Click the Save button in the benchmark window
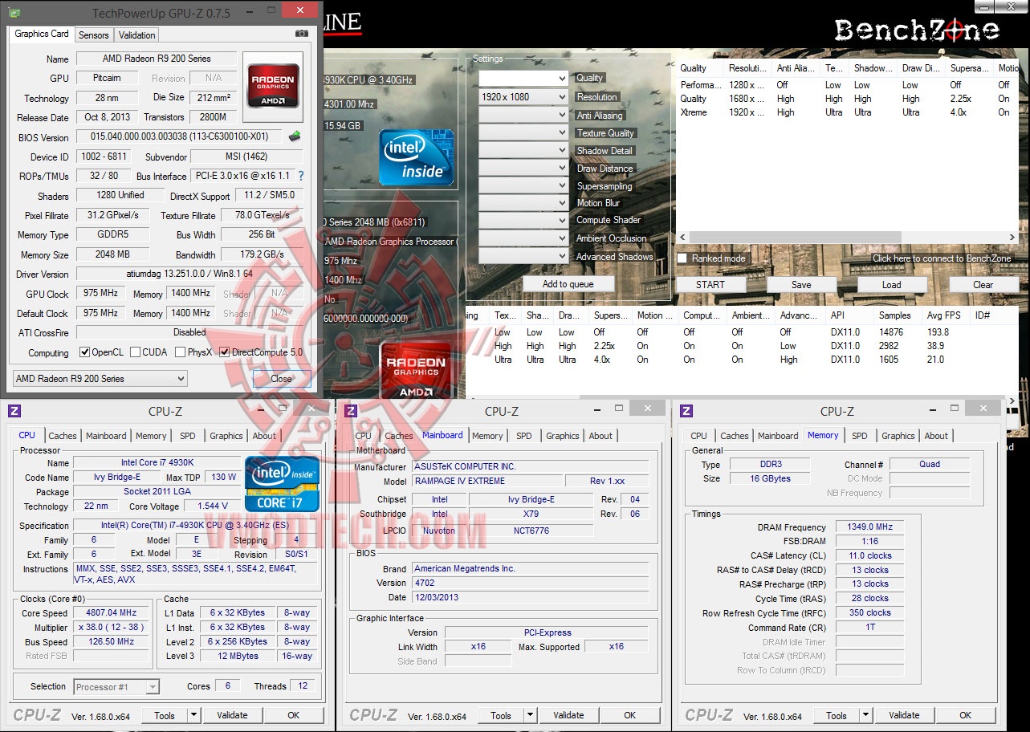 click(x=801, y=285)
